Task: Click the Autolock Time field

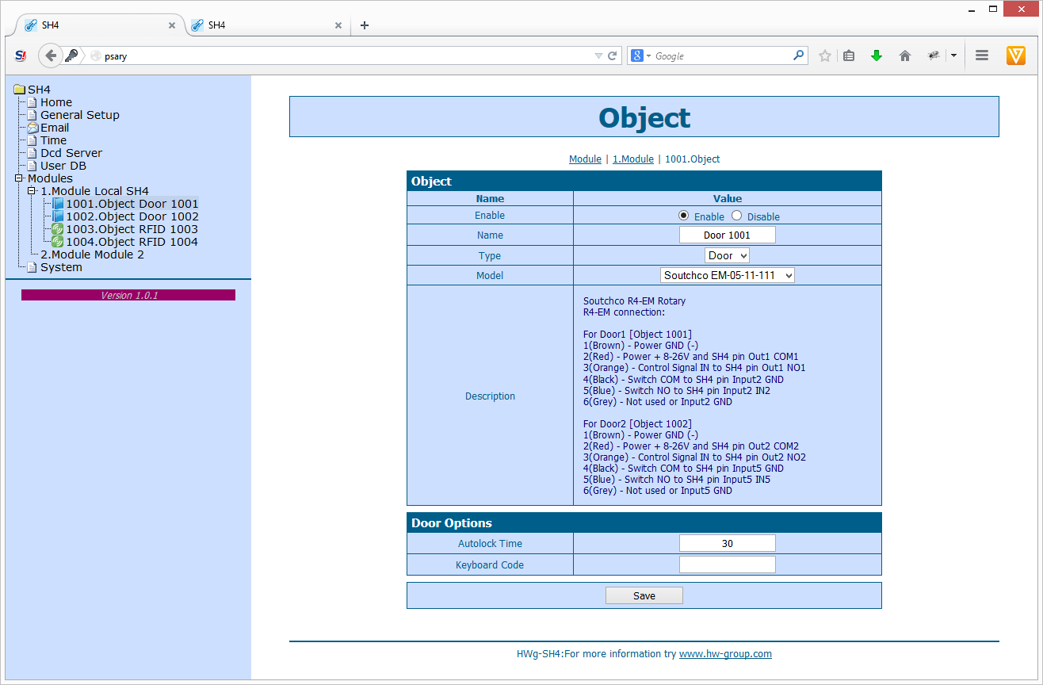Action: point(727,543)
